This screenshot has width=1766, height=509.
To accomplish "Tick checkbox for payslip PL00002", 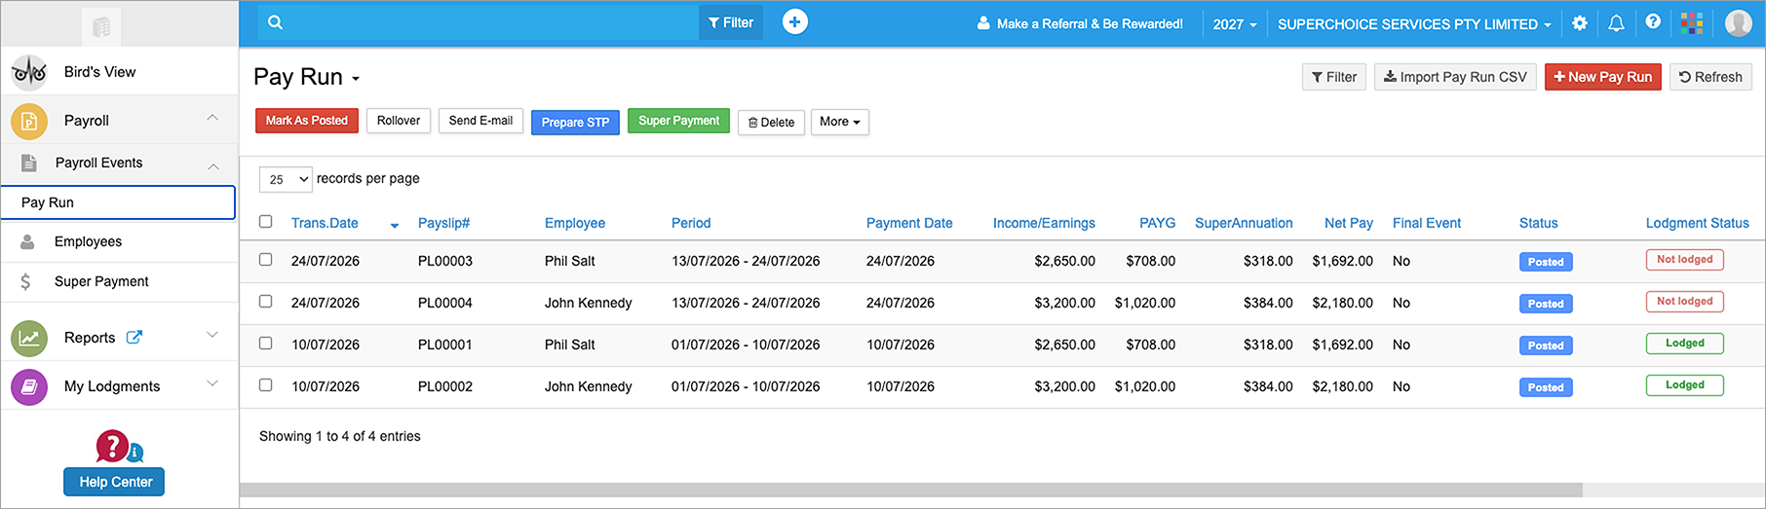I will pos(265,385).
